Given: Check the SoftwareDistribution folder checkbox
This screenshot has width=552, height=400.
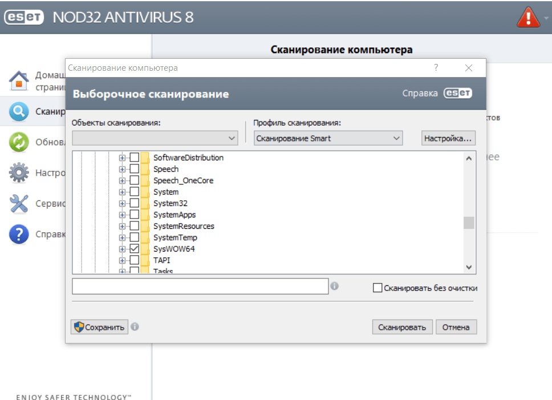Looking at the screenshot, I should pyautogui.click(x=134, y=157).
